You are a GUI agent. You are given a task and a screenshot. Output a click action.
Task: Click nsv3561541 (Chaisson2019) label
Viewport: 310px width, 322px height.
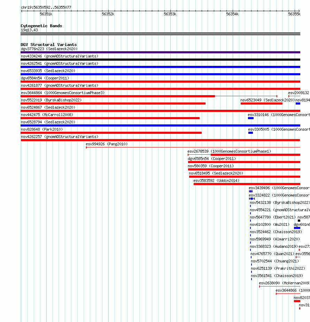[x=277, y=276]
